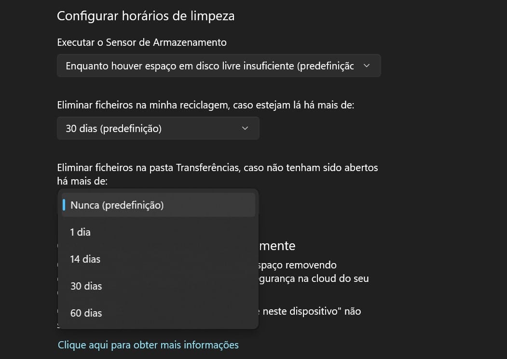Open the Storage Sense run schedule dropdown

[210, 66]
